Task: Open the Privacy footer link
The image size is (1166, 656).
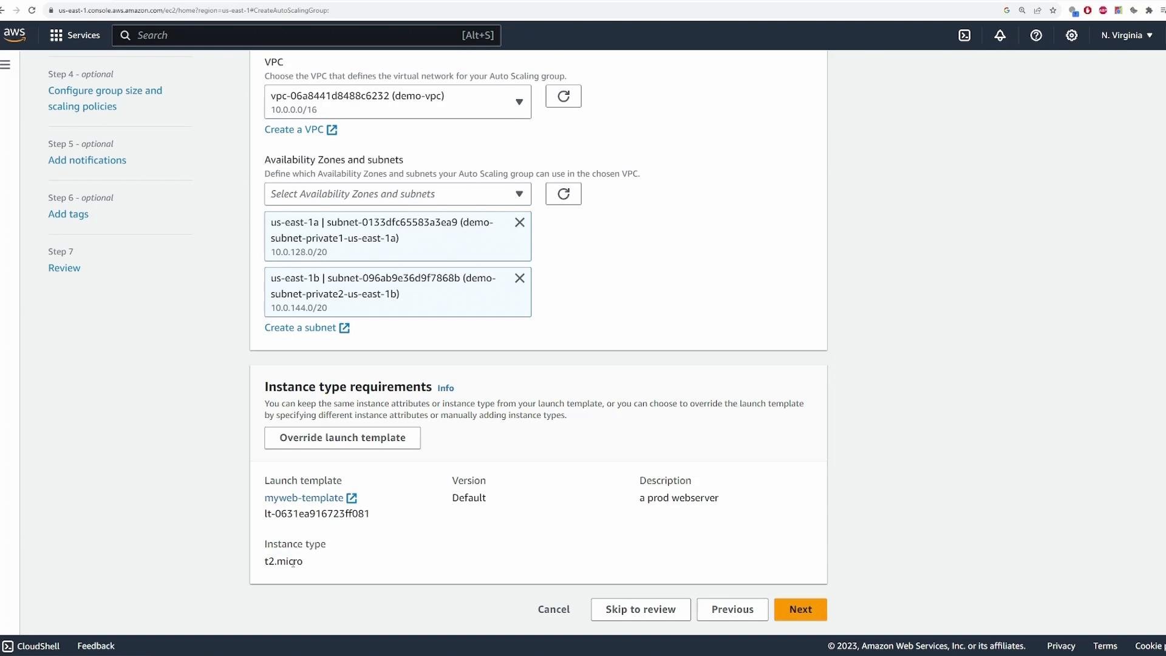Action: click(x=1061, y=646)
